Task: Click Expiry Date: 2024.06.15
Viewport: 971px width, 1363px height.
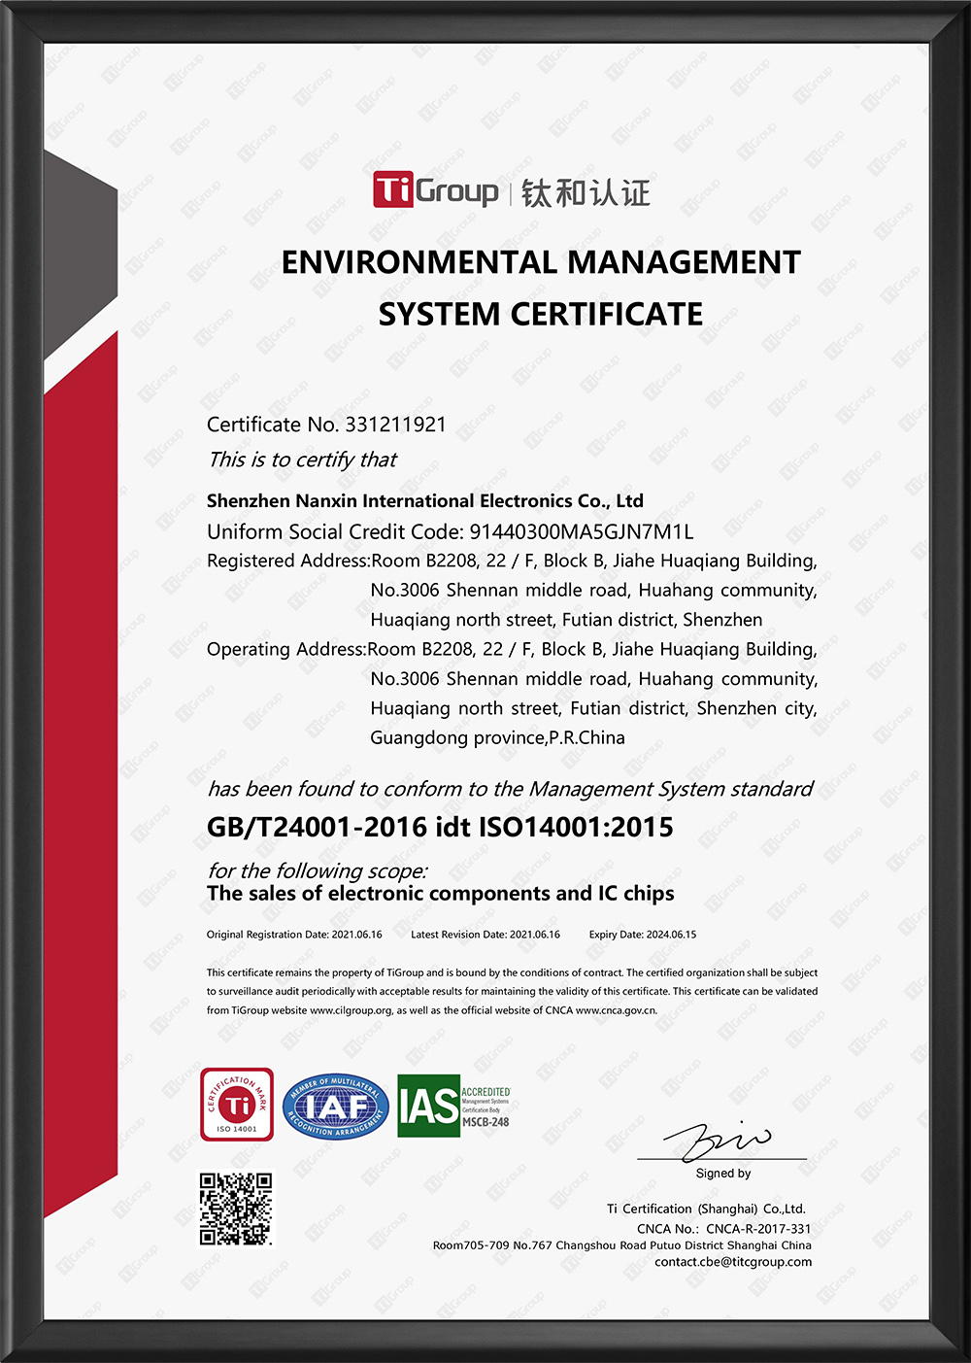Action: tap(643, 935)
